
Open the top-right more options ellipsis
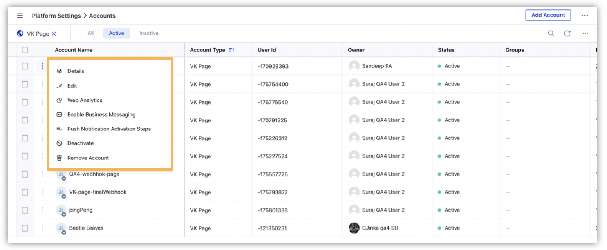(585, 16)
